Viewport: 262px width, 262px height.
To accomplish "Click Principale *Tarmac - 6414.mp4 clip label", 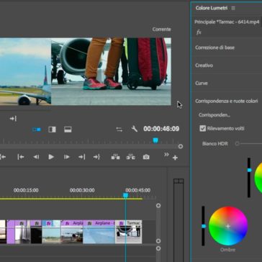I will point(227,22).
